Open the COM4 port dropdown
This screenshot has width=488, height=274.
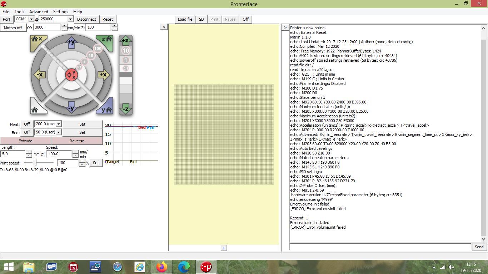(x=31, y=19)
